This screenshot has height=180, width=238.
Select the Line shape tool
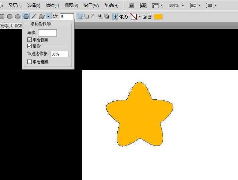[x=34, y=16]
